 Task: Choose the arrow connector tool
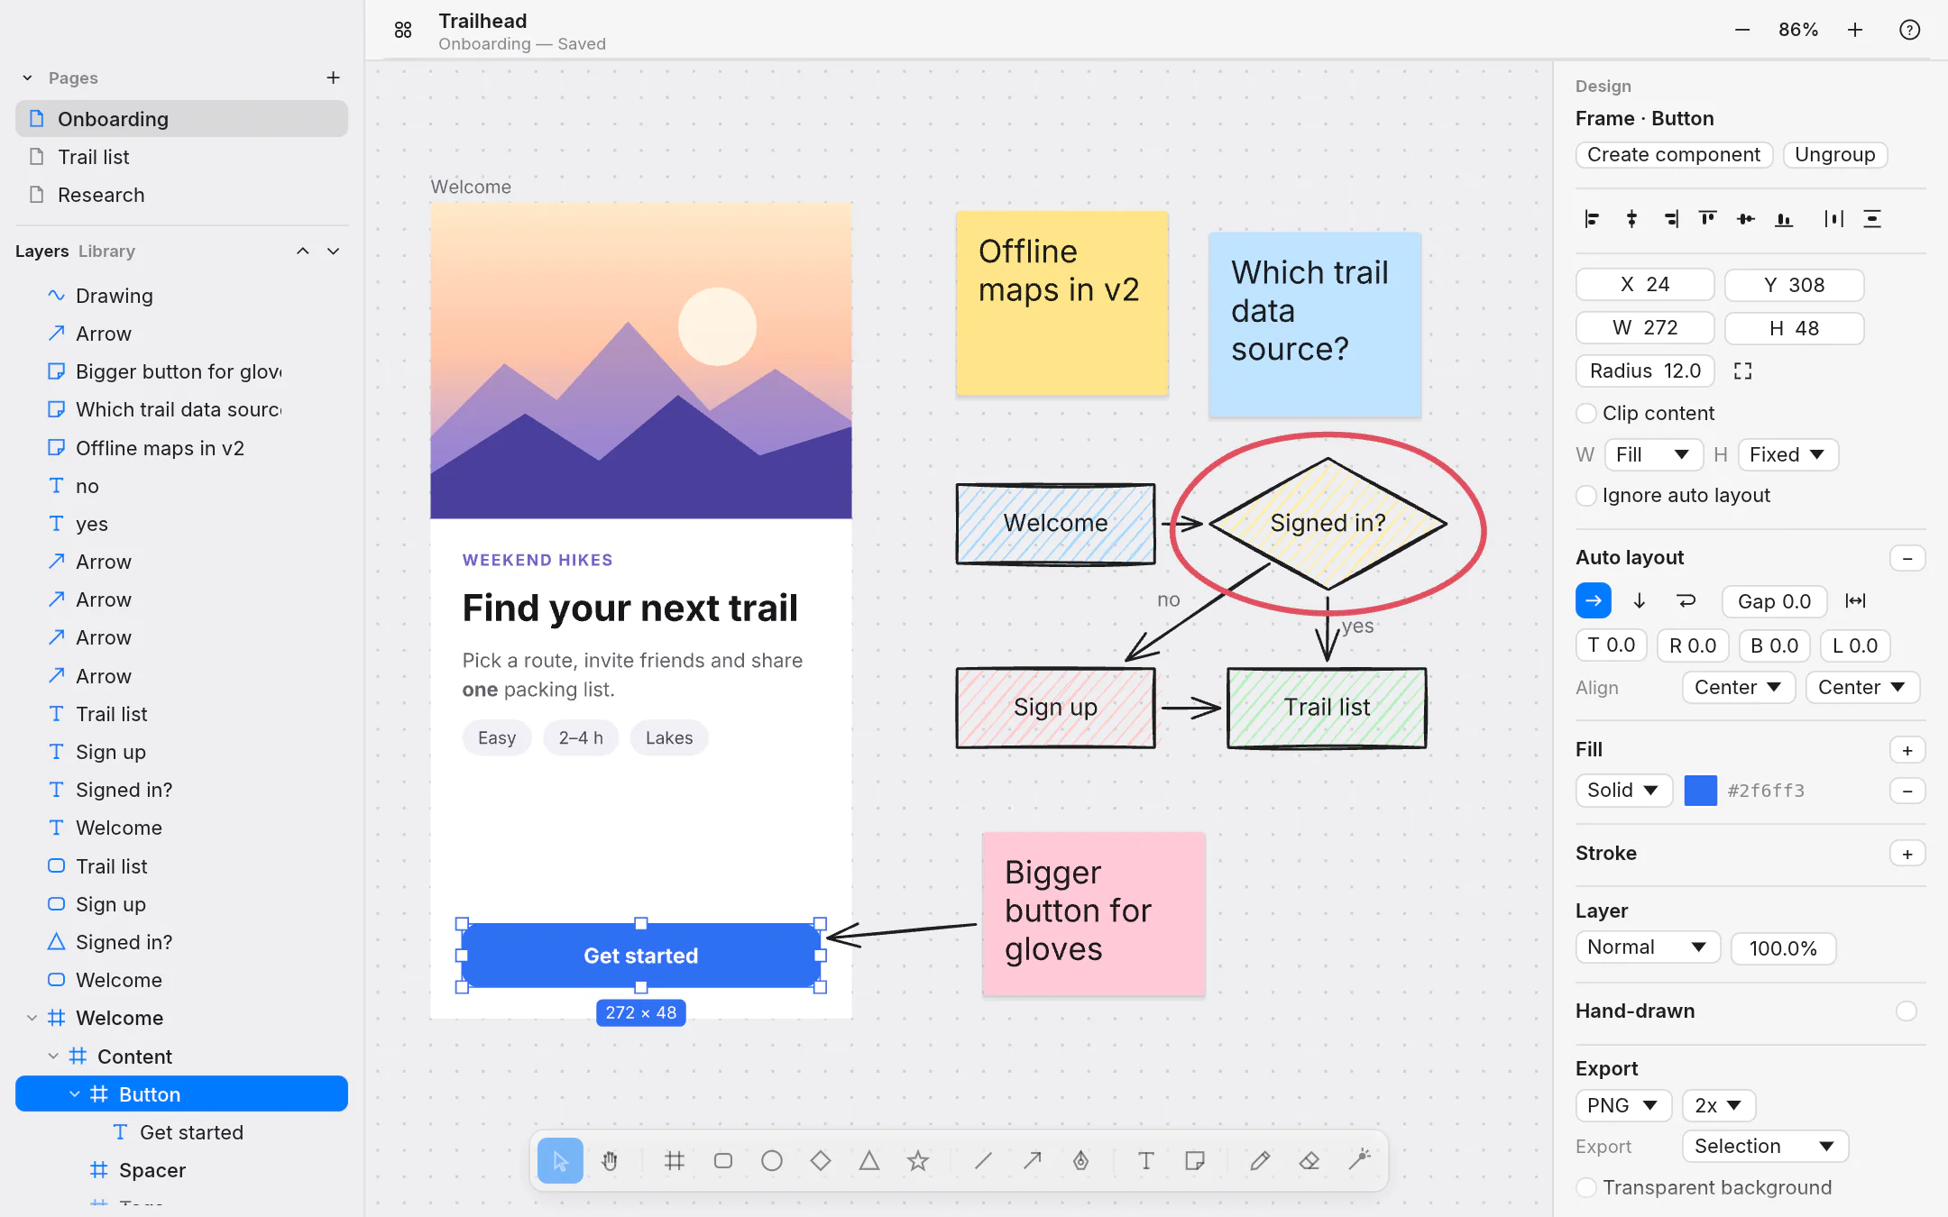point(1032,1160)
